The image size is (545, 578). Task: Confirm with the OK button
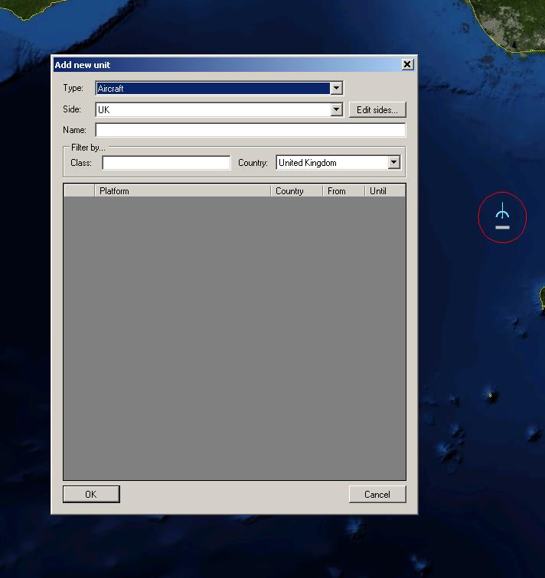point(91,494)
